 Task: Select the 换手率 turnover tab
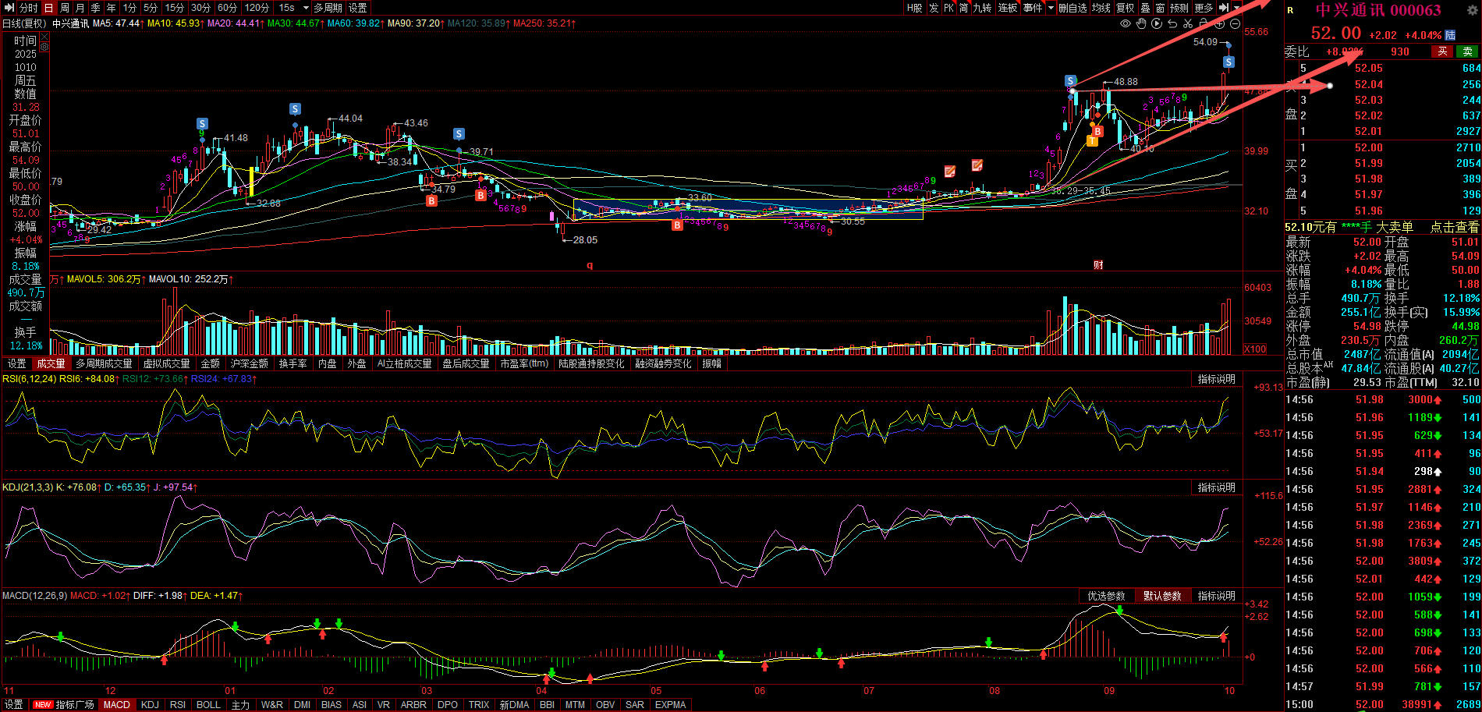click(293, 364)
